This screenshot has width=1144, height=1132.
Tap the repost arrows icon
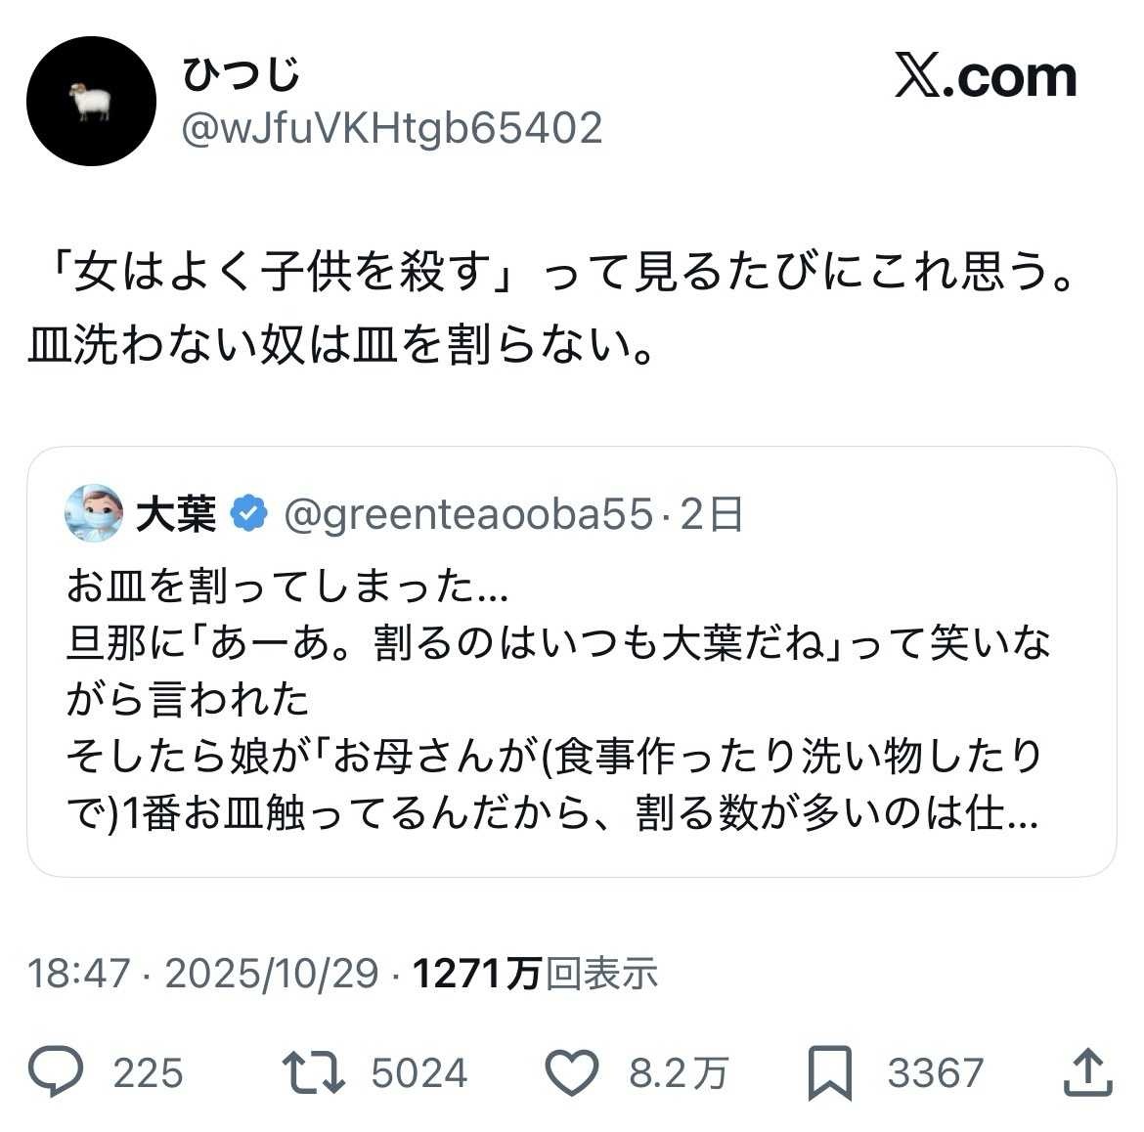coord(313,1072)
